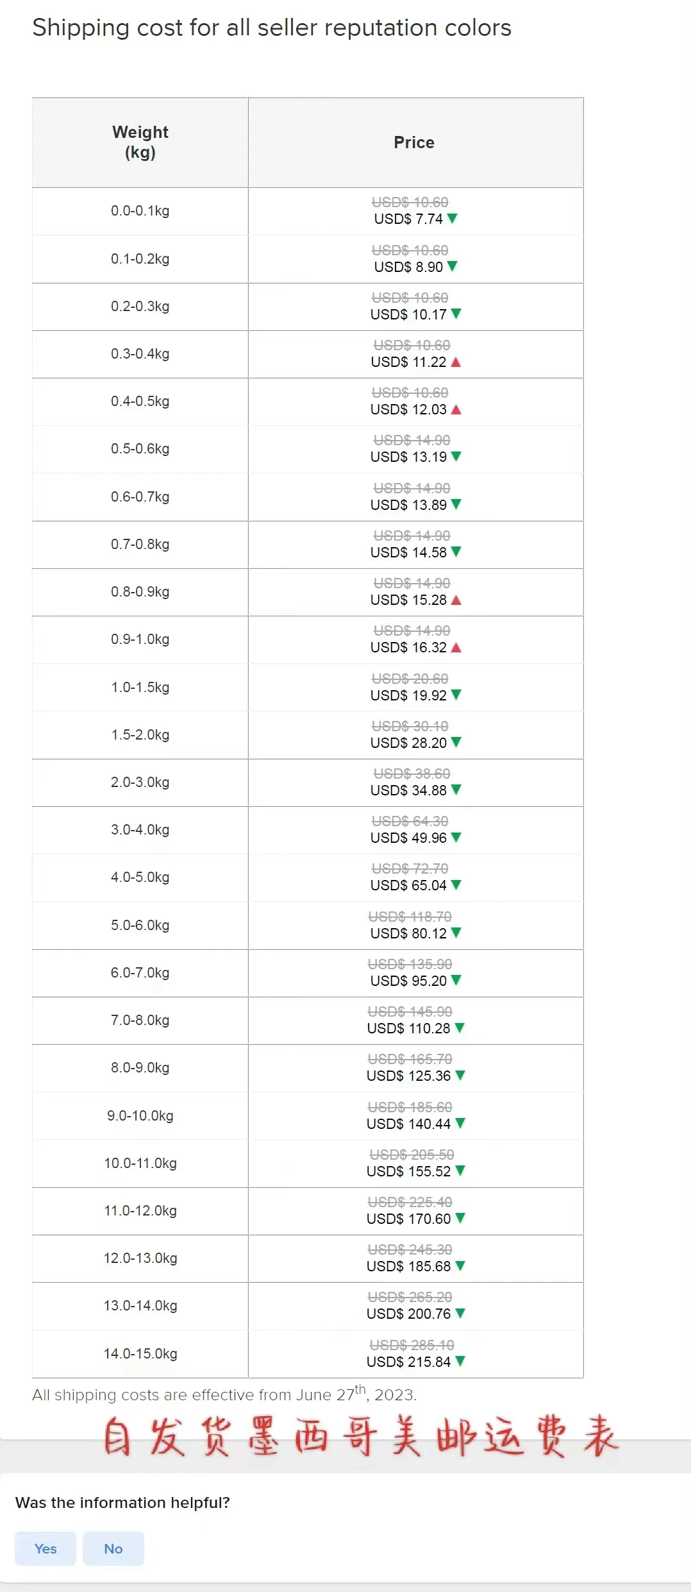Click green down arrow beside USD$ 13.19
The height and width of the screenshot is (1592, 691).
point(456,457)
